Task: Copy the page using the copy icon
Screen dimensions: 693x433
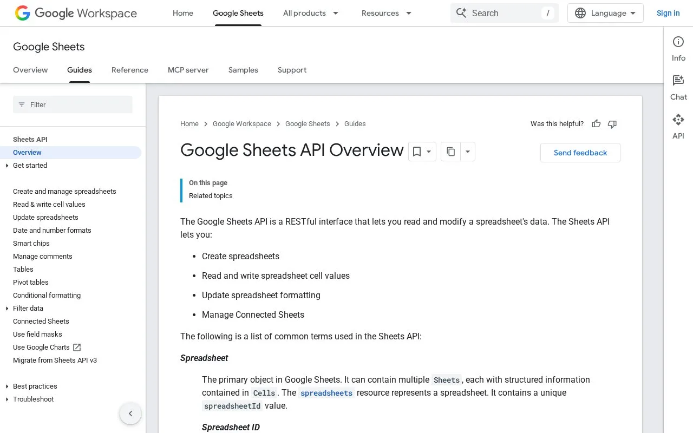Action: point(451,152)
